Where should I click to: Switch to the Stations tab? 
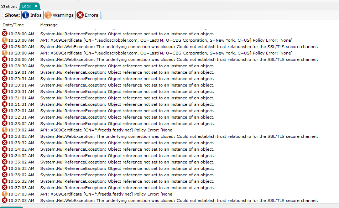(9, 6)
